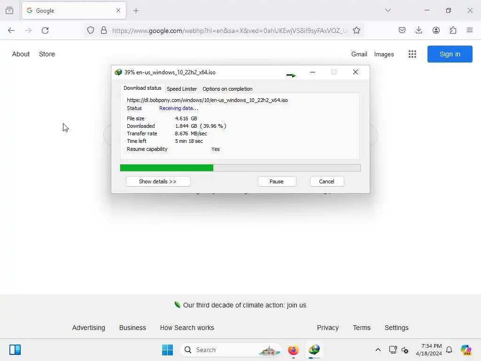Image resolution: width=481 pixels, height=361 pixels.
Task: Click the Internet Download Manager taskbar icon
Action: click(x=314, y=350)
